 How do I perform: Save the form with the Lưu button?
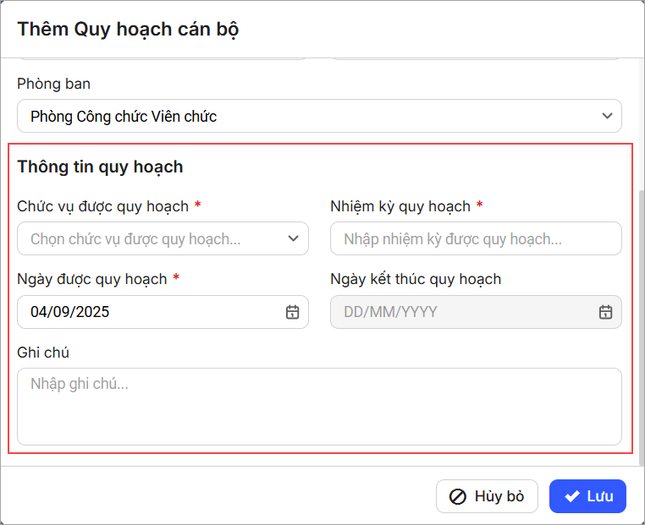click(x=587, y=497)
